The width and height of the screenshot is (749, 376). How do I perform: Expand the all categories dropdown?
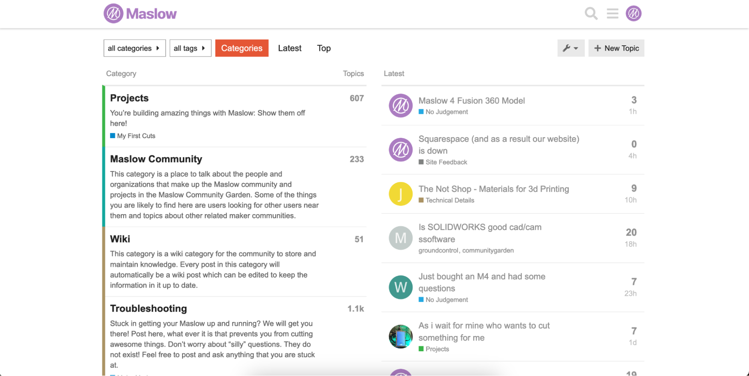tap(134, 48)
